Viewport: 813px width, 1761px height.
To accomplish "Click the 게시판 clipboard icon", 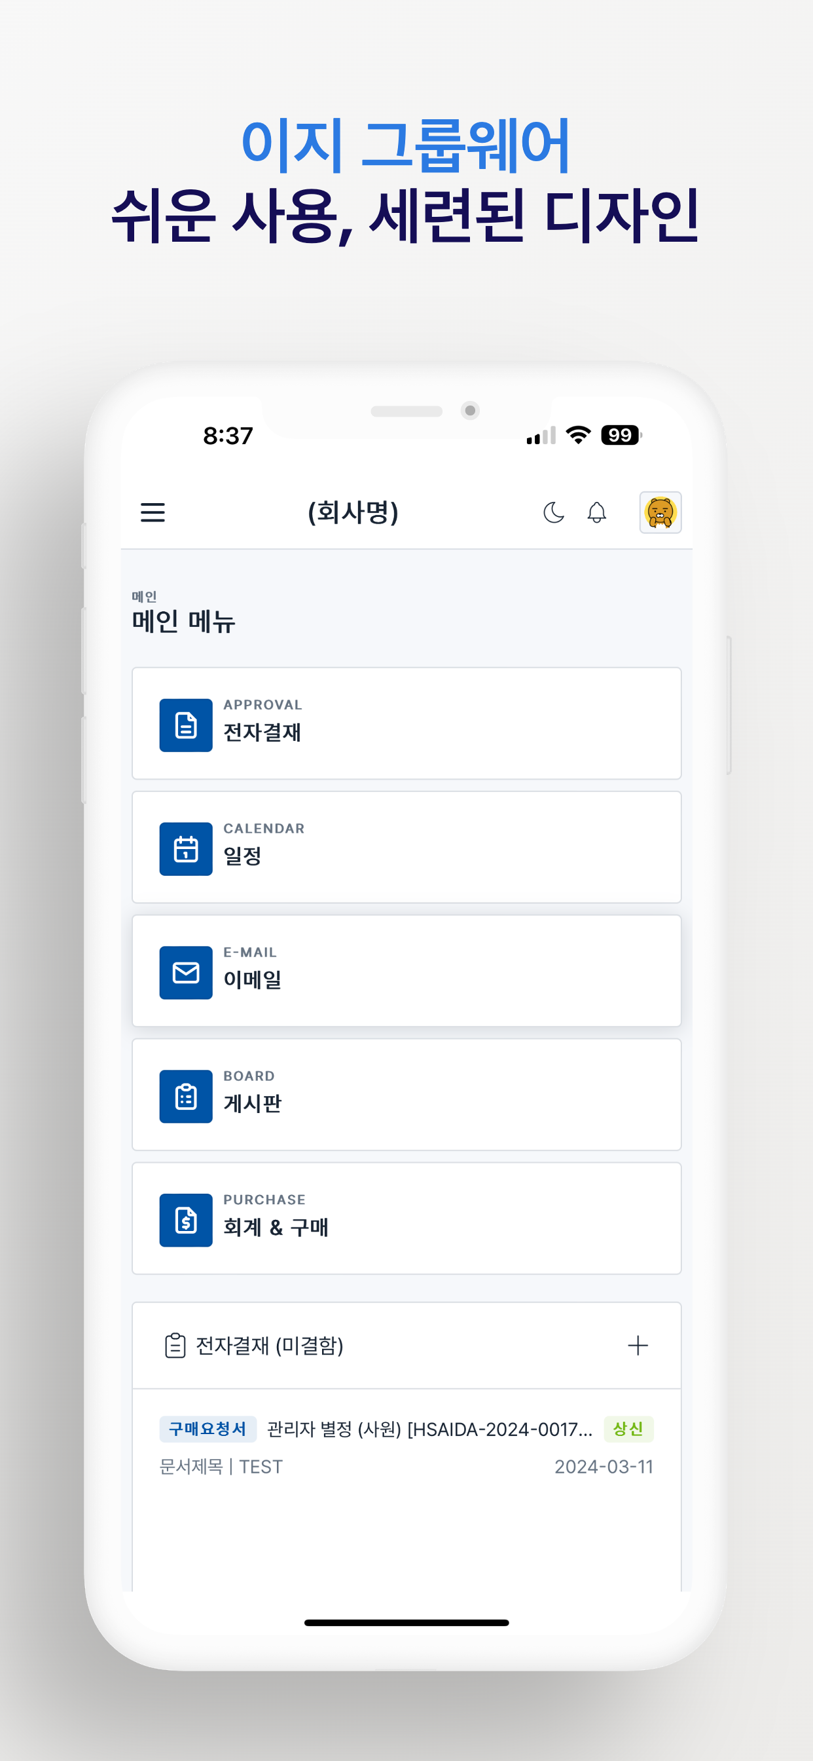I will tap(186, 1096).
